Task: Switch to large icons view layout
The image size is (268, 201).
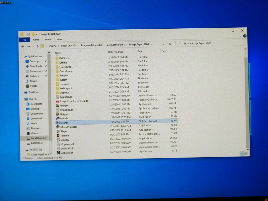Action: coord(247,154)
